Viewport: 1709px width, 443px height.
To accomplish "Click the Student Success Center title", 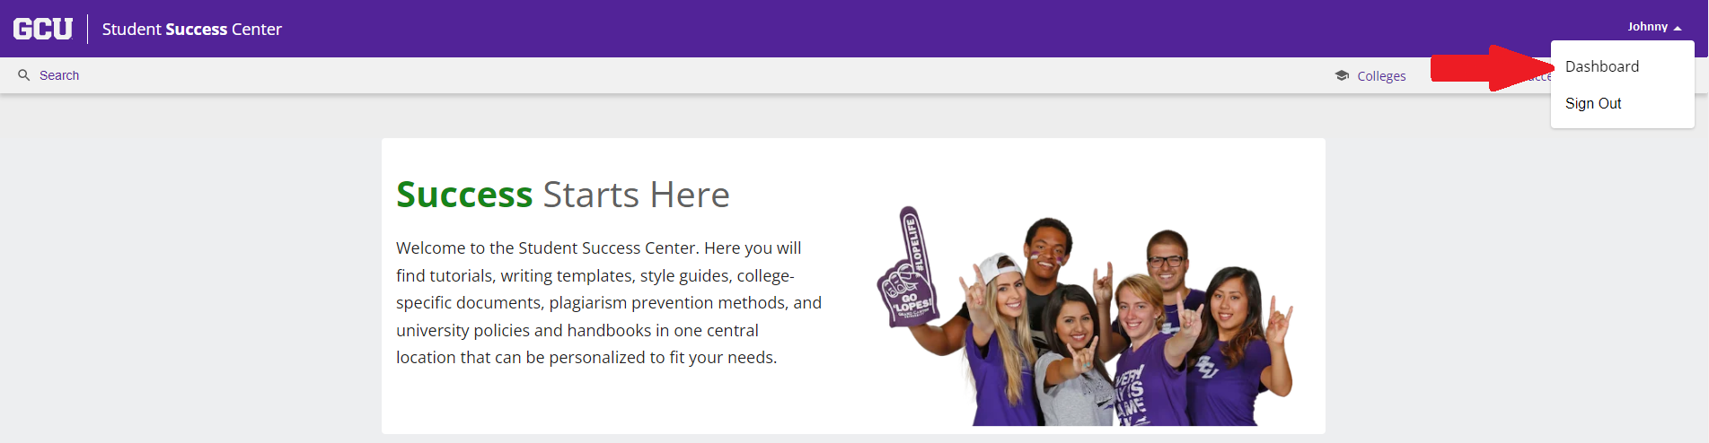I will [x=191, y=29].
